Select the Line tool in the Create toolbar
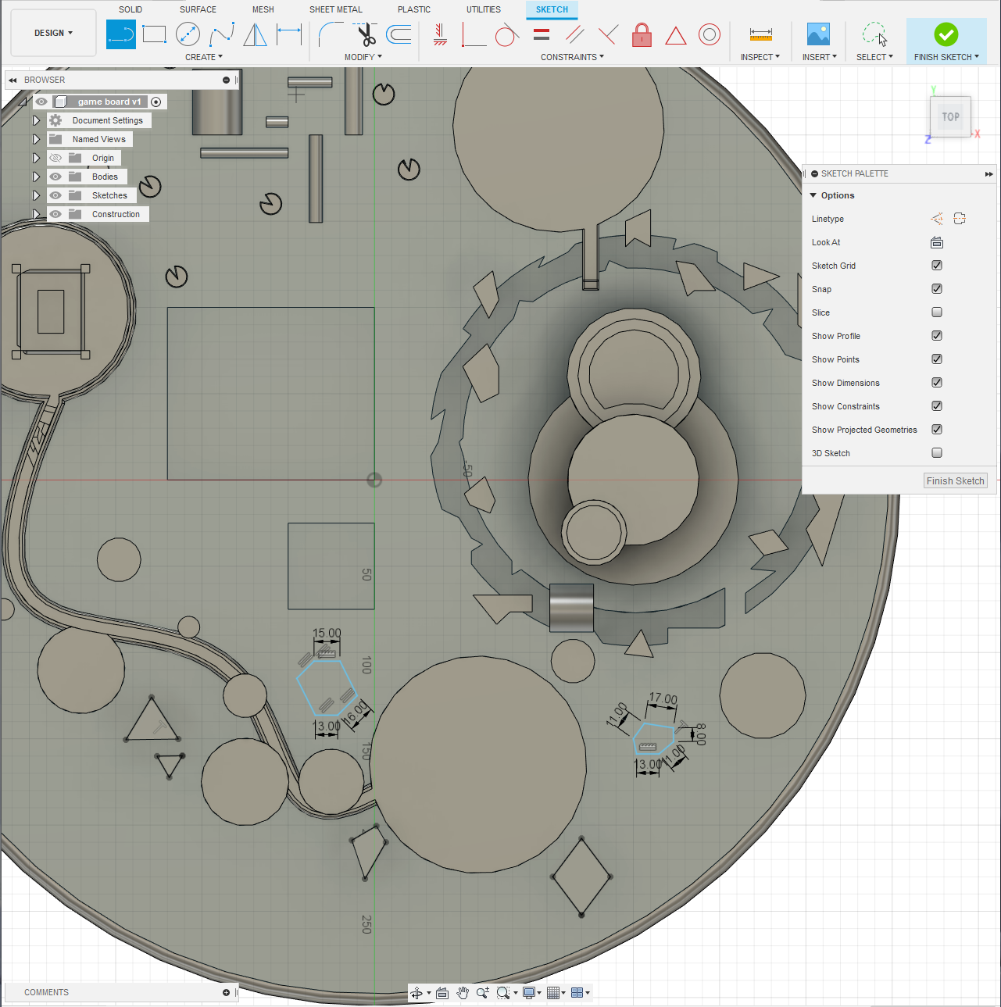The height and width of the screenshot is (1007, 1001). (121, 34)
